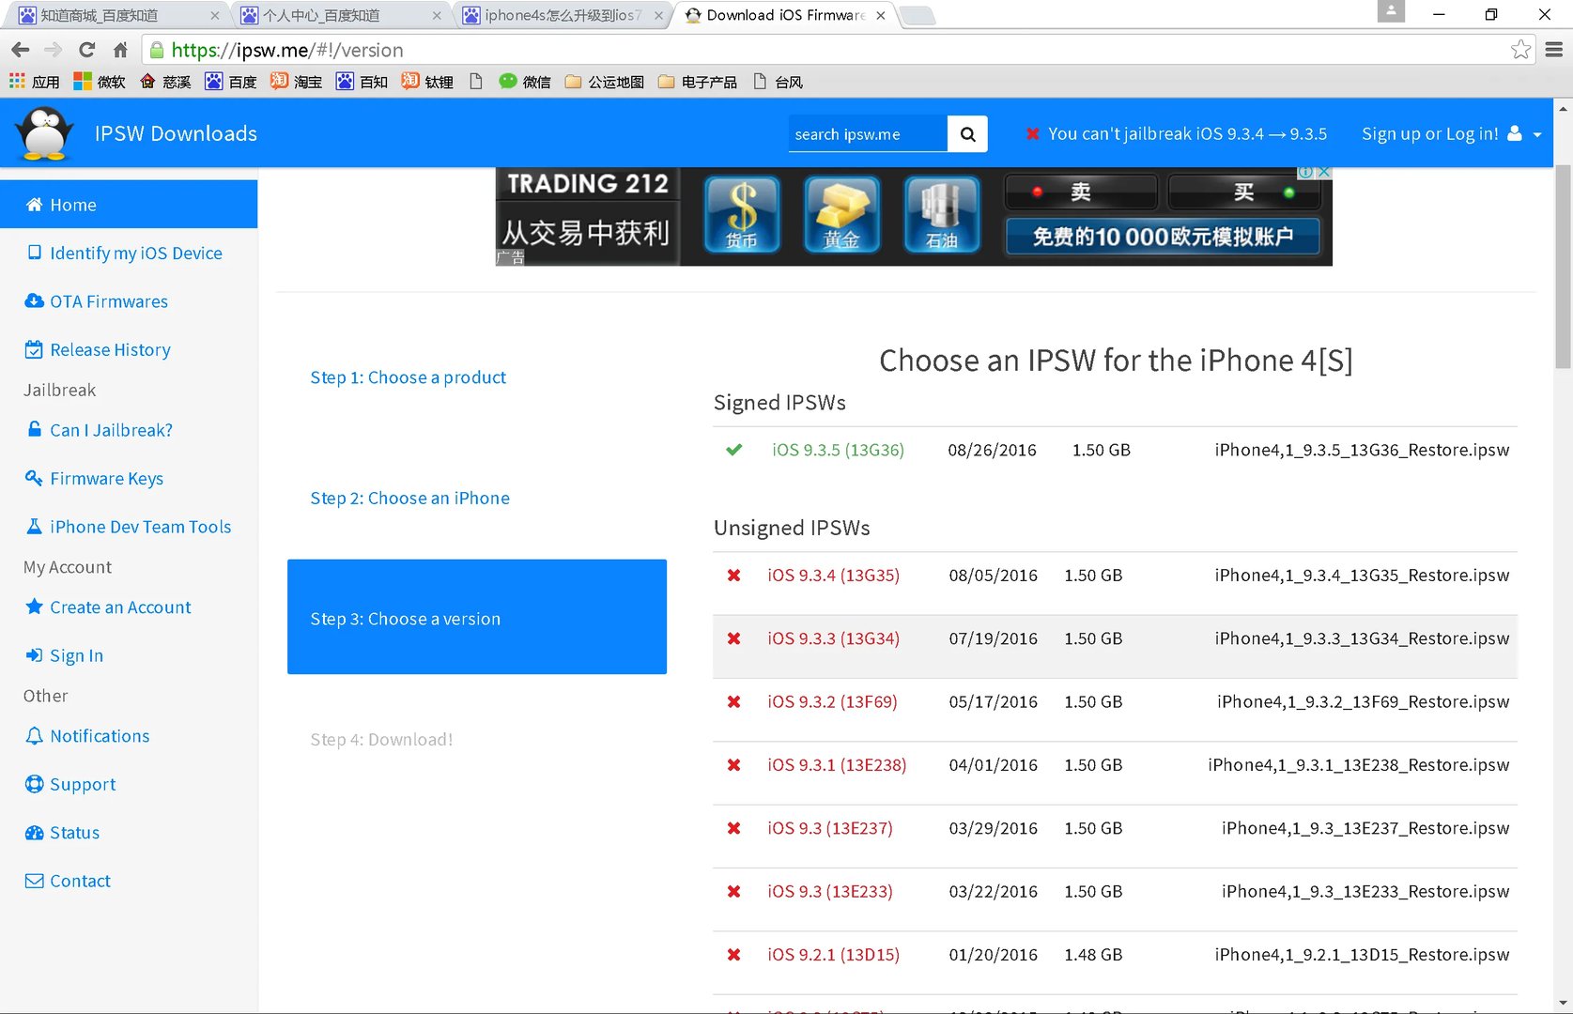Click the search ipsw.me input field
The image size is (1573, 1014).
(867, 133)
